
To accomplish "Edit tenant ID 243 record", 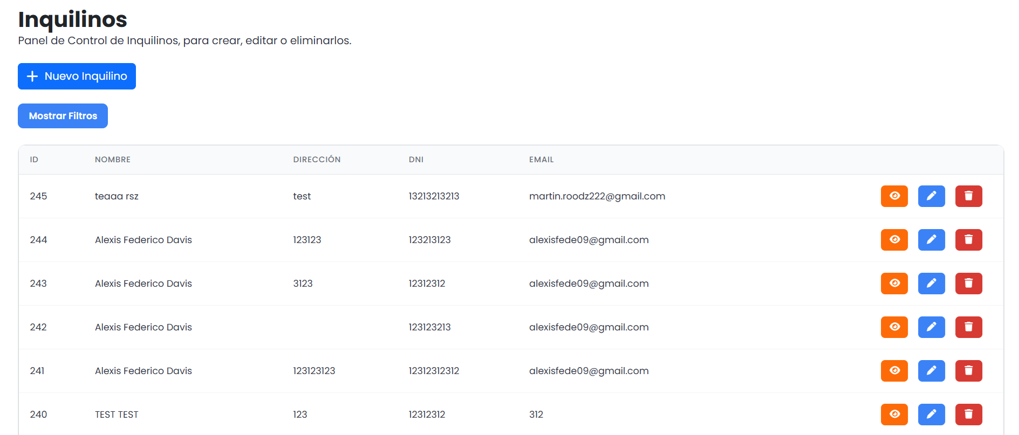I will [x=931, y=284].
